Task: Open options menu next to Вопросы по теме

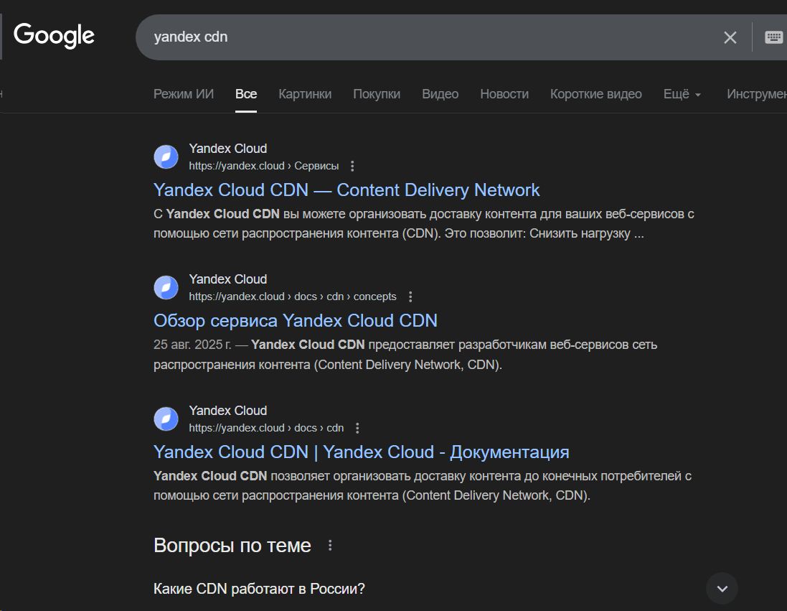Action: [330, 546]
